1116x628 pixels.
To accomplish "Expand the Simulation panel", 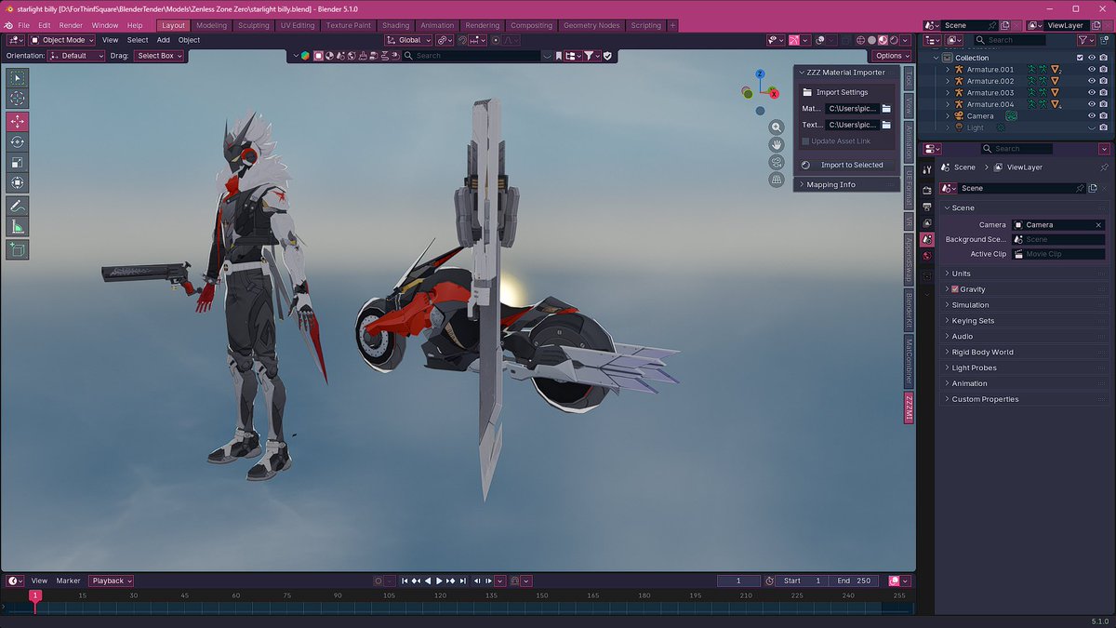I will [1024, 305].
